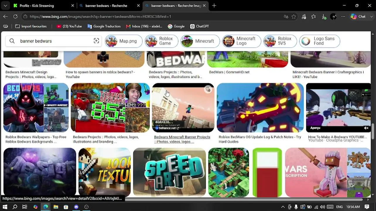Show browser downloads
Image resolution: width=376 pixels, height=211 pixels.
(x=324, y=17)
